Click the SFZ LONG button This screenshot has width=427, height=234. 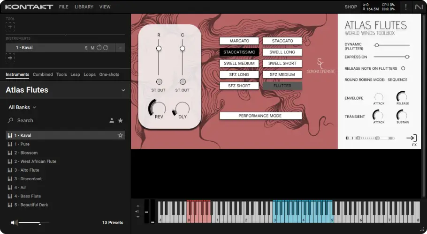239,75
